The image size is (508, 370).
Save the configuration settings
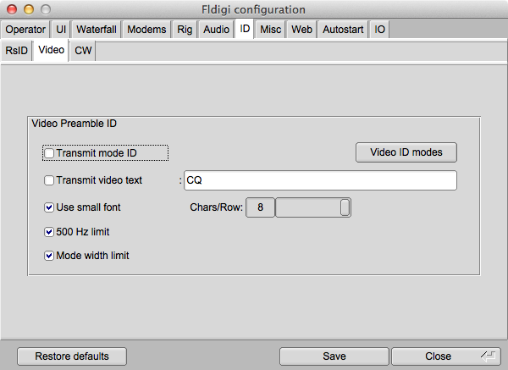pos(334,356)
